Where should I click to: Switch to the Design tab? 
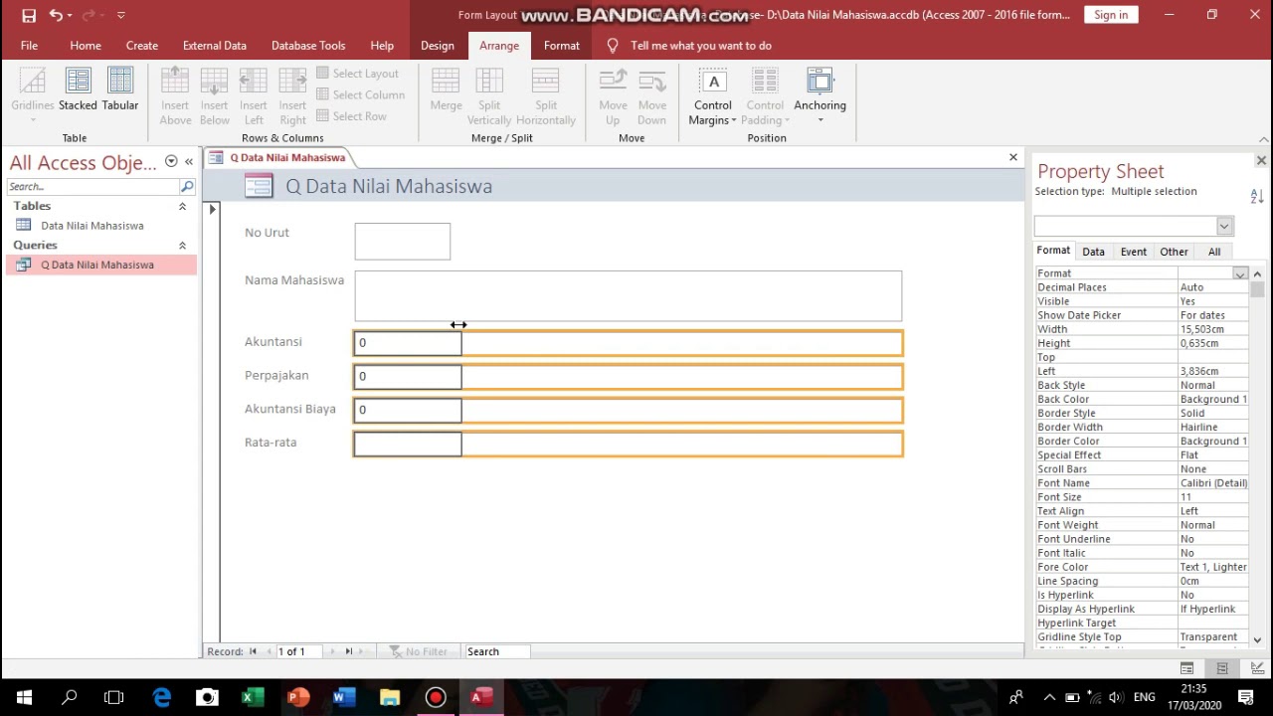(x=438, y=46)
